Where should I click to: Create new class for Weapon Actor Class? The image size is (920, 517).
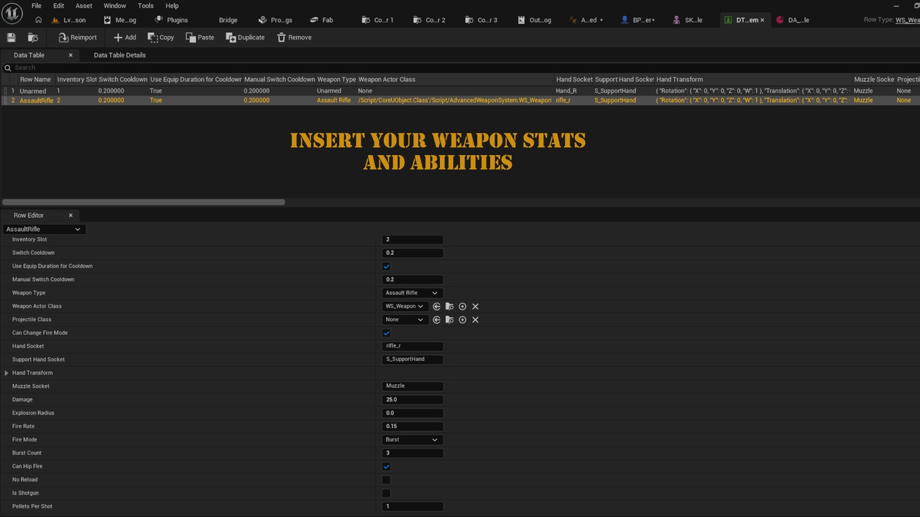point(462,307)
